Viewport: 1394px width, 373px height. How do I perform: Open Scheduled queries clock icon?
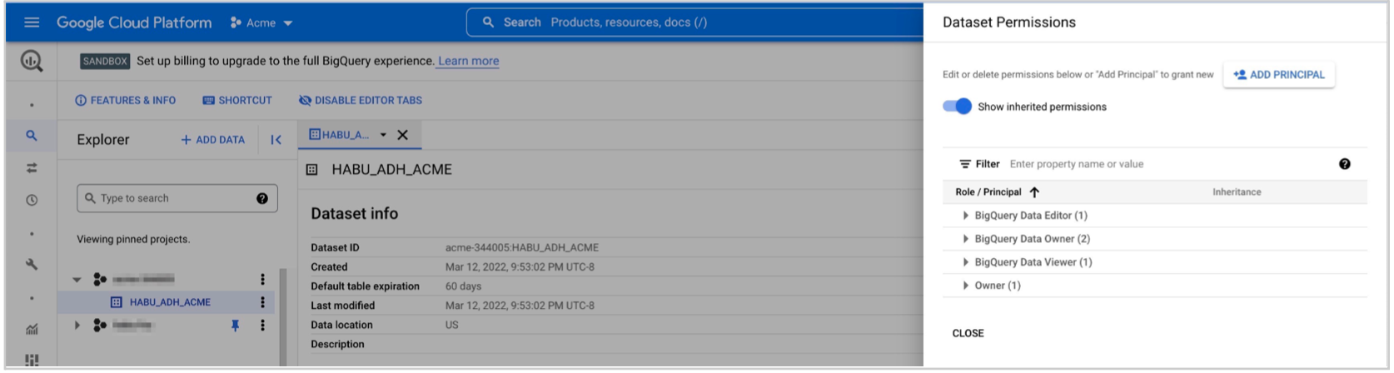click(32, 200)
